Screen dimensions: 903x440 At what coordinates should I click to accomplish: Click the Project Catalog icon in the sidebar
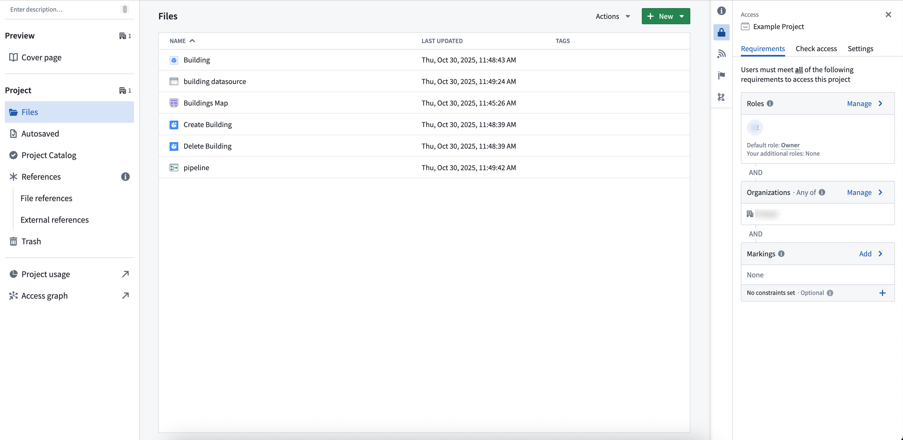(x=13, y=155)
